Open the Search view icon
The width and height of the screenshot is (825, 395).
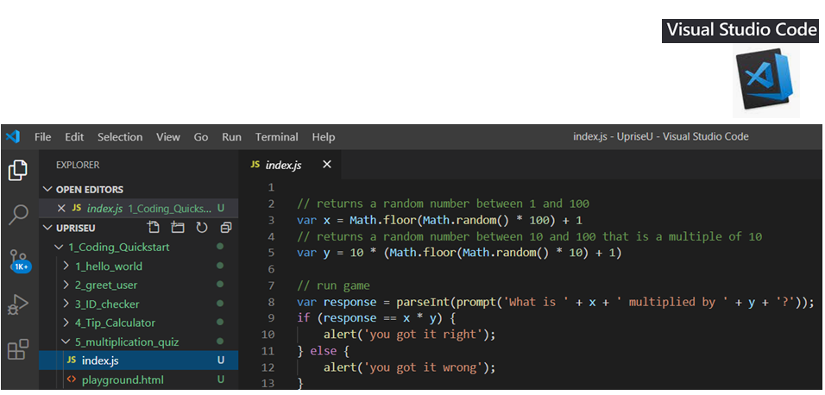[18, 216]
